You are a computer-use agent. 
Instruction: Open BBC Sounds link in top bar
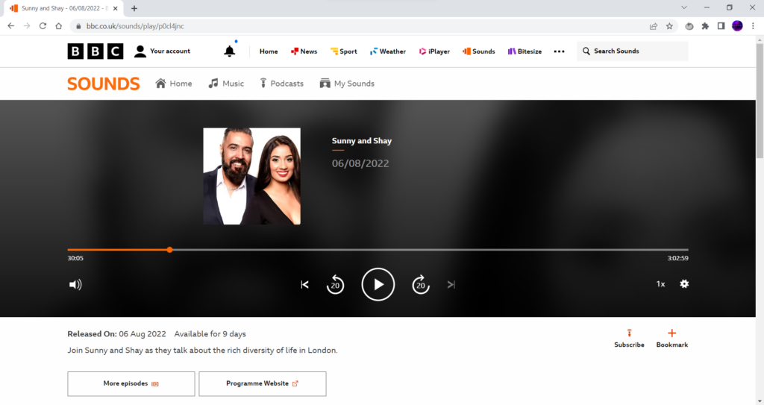[x=478, y=51]
